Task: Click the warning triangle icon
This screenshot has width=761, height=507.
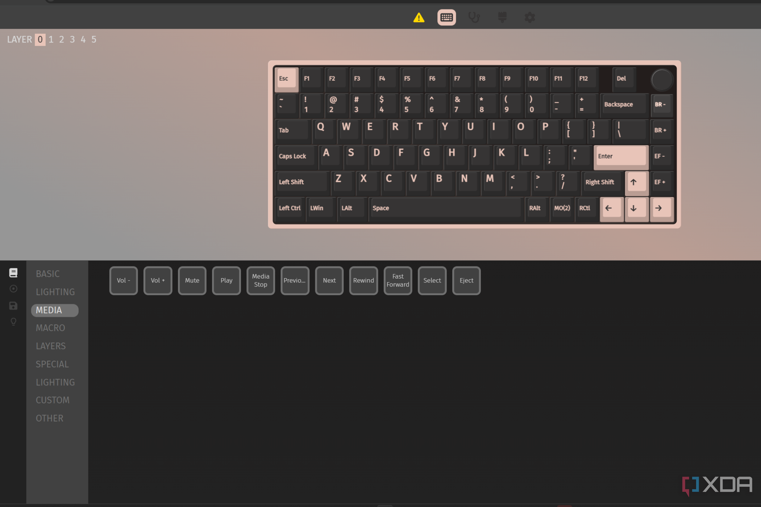Action: (419, 17)
